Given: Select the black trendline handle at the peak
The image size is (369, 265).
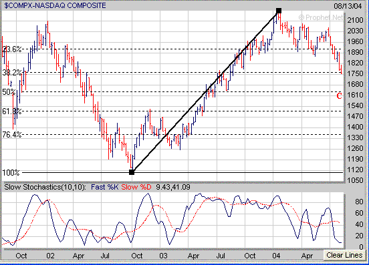Looking at the screenshot, I should click(279, 11).
